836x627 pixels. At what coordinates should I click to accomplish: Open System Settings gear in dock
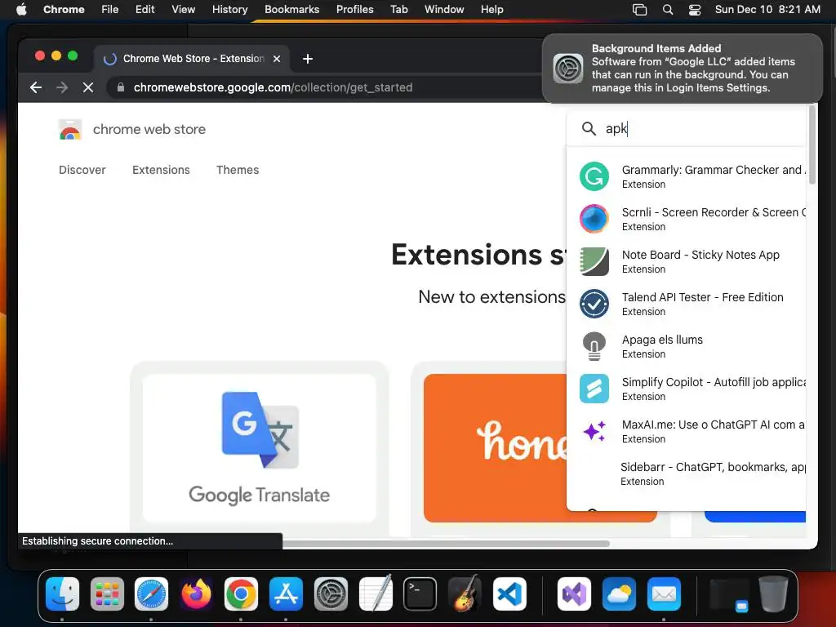pos(331,594)
